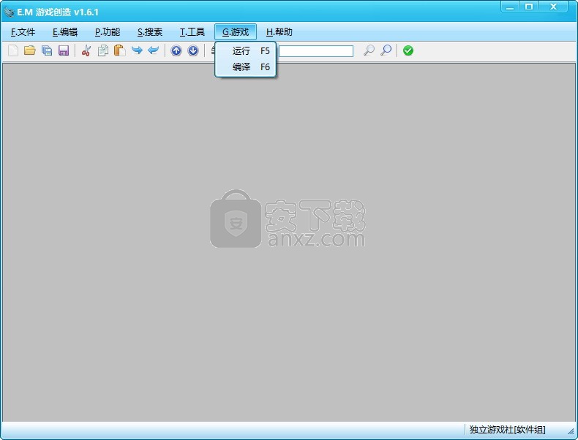Choose 编译 F6 from the menu
Screen dimensions: 578x440
[246, 67]
